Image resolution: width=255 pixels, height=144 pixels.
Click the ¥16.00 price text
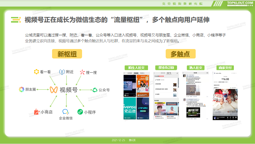225,79
